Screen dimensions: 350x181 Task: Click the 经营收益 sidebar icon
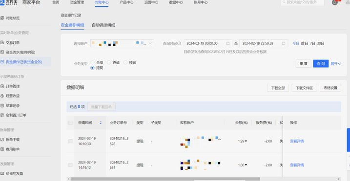[2, 96]
